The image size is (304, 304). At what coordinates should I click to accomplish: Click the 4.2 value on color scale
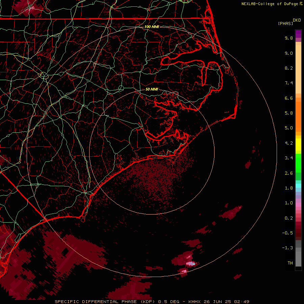click(289, 143)
